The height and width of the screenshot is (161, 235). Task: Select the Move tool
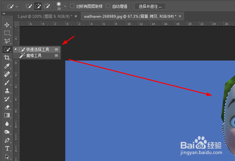coord(7,25)
